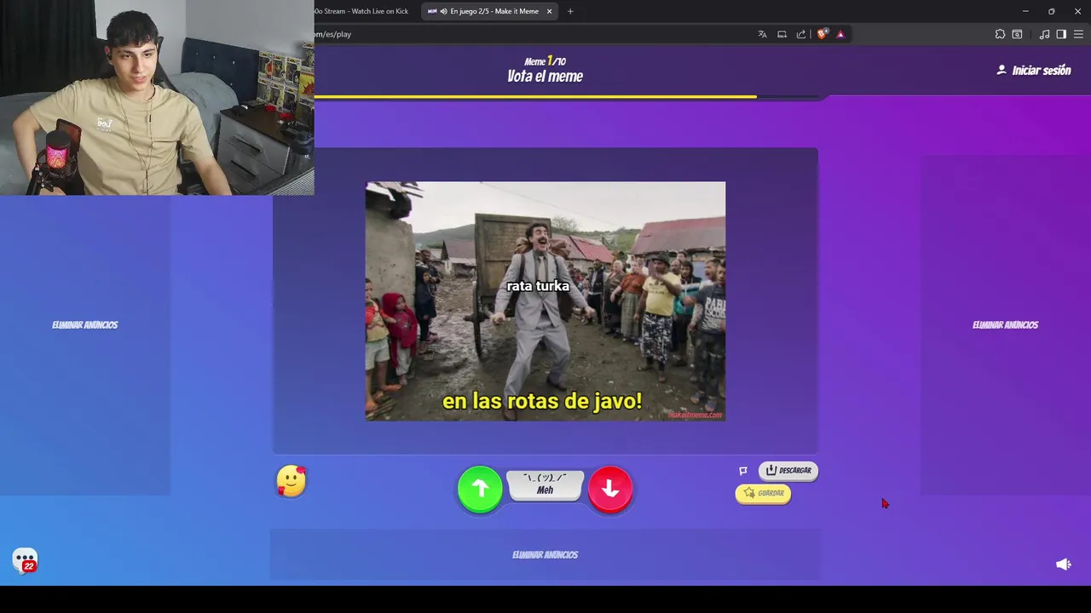Click right Eliminar Anuncios link

click(1006, 325)
